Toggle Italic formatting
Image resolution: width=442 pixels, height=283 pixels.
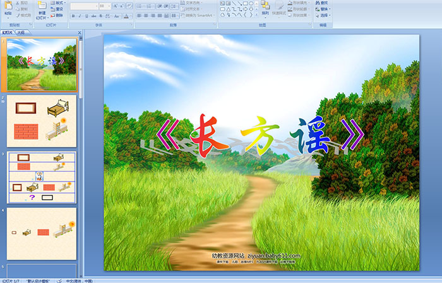click(x=80, y=16)
